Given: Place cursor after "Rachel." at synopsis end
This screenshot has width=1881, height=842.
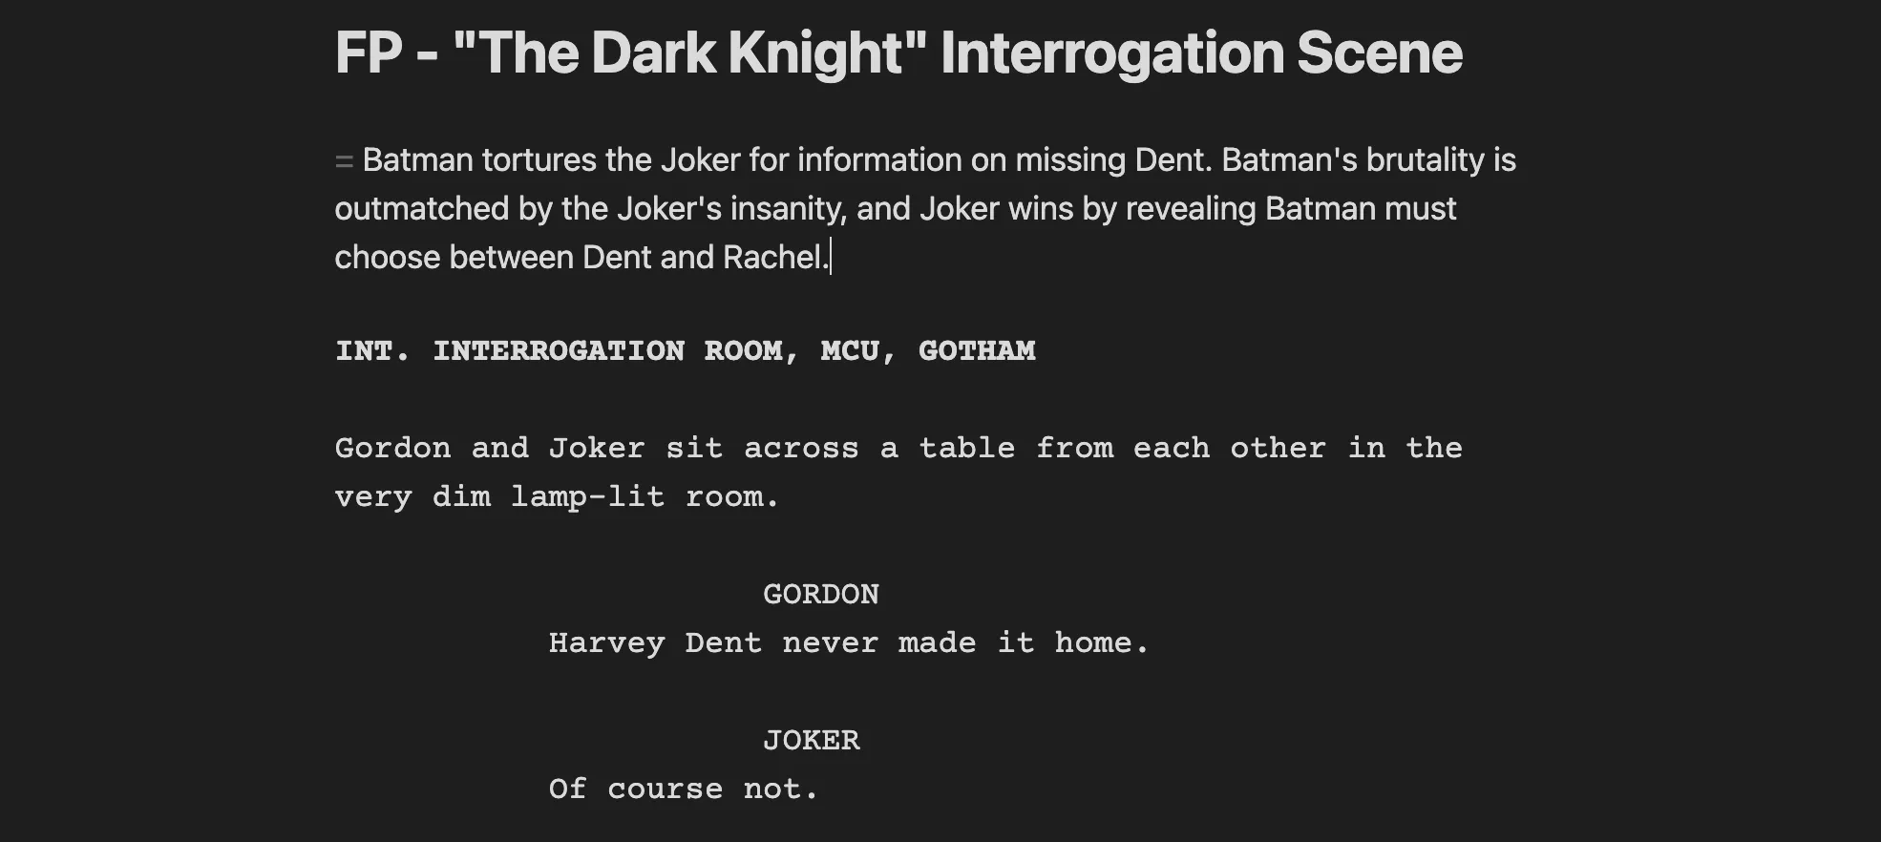Looking at the screenshot, I should [831, 257].
